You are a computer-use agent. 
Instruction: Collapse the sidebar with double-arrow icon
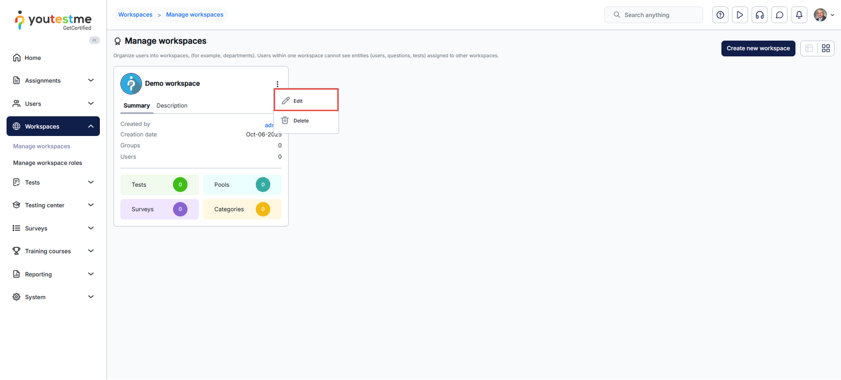pyautogui.click(x=95, y=40)
